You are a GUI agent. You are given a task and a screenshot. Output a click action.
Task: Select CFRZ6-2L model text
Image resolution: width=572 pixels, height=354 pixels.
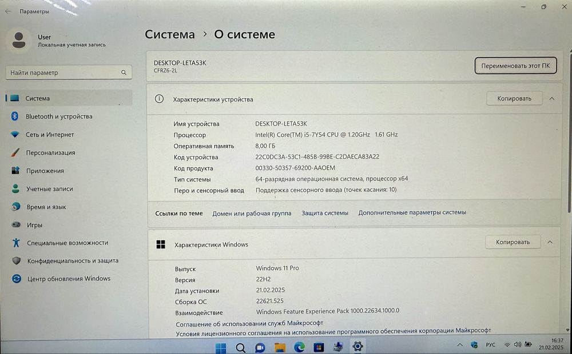[x=165, y=71]
